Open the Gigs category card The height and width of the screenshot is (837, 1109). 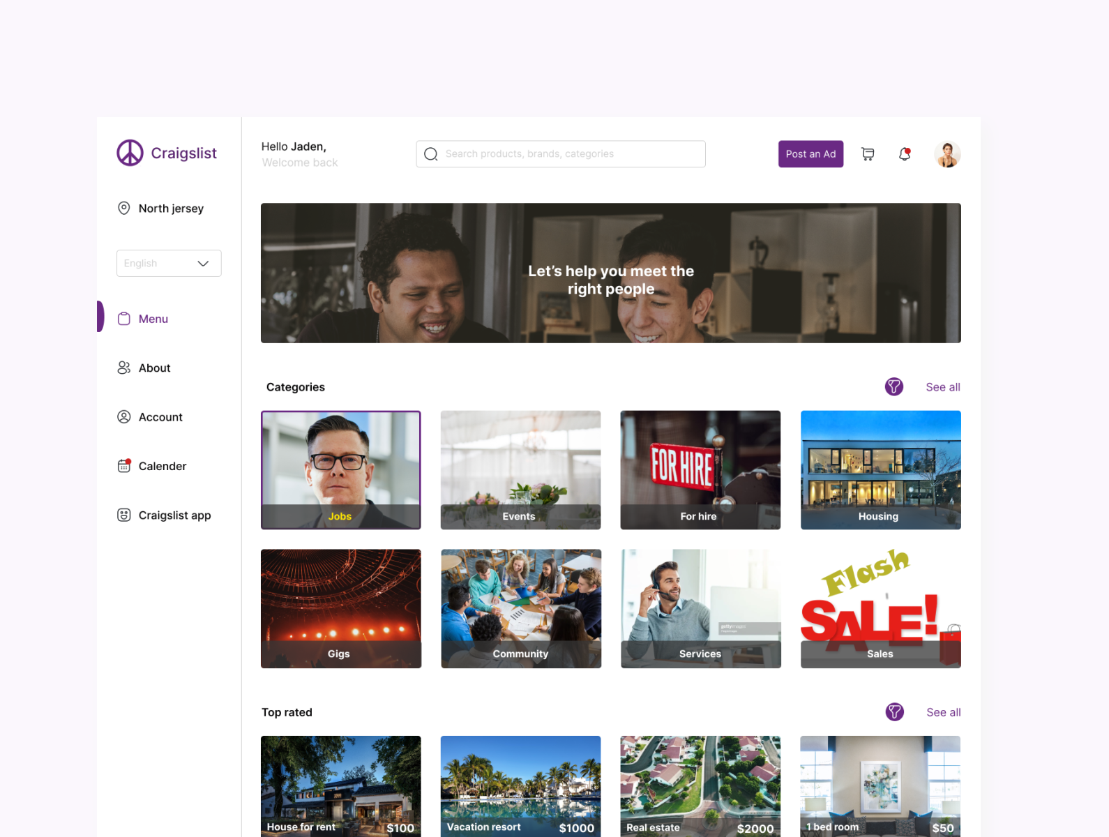[341, 609]
